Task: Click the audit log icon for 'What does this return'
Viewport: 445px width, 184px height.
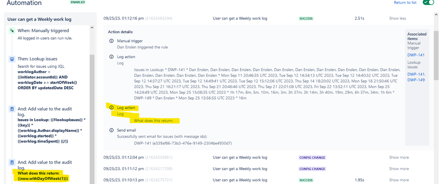Action: point(12,163)
